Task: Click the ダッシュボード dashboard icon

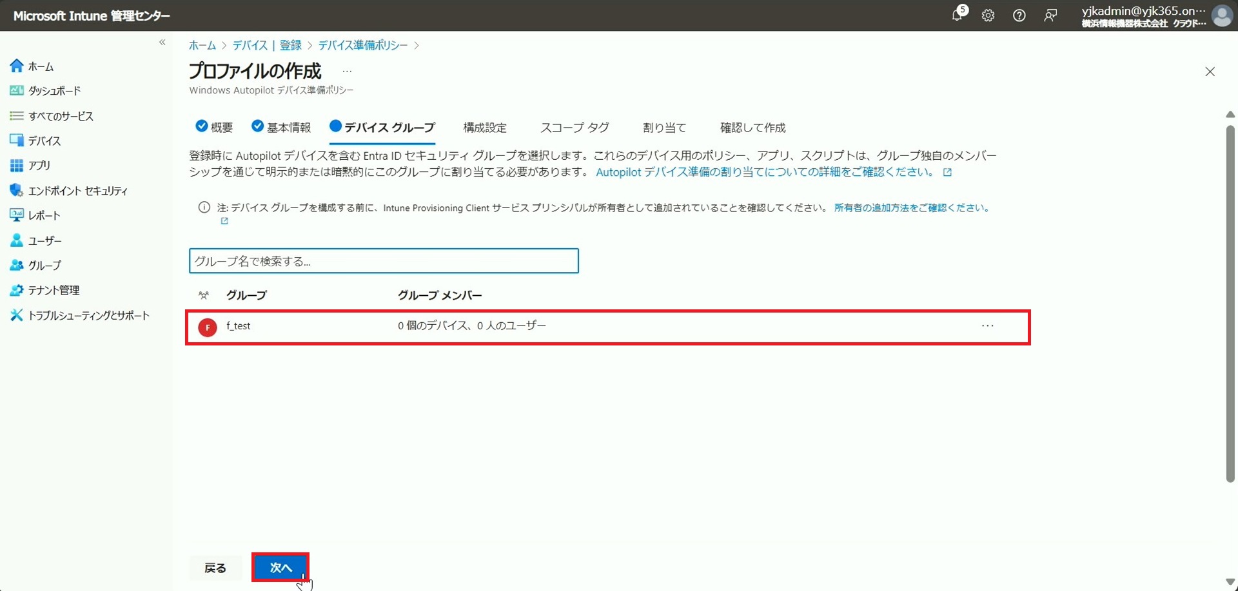Action: [x=17, y=90]
